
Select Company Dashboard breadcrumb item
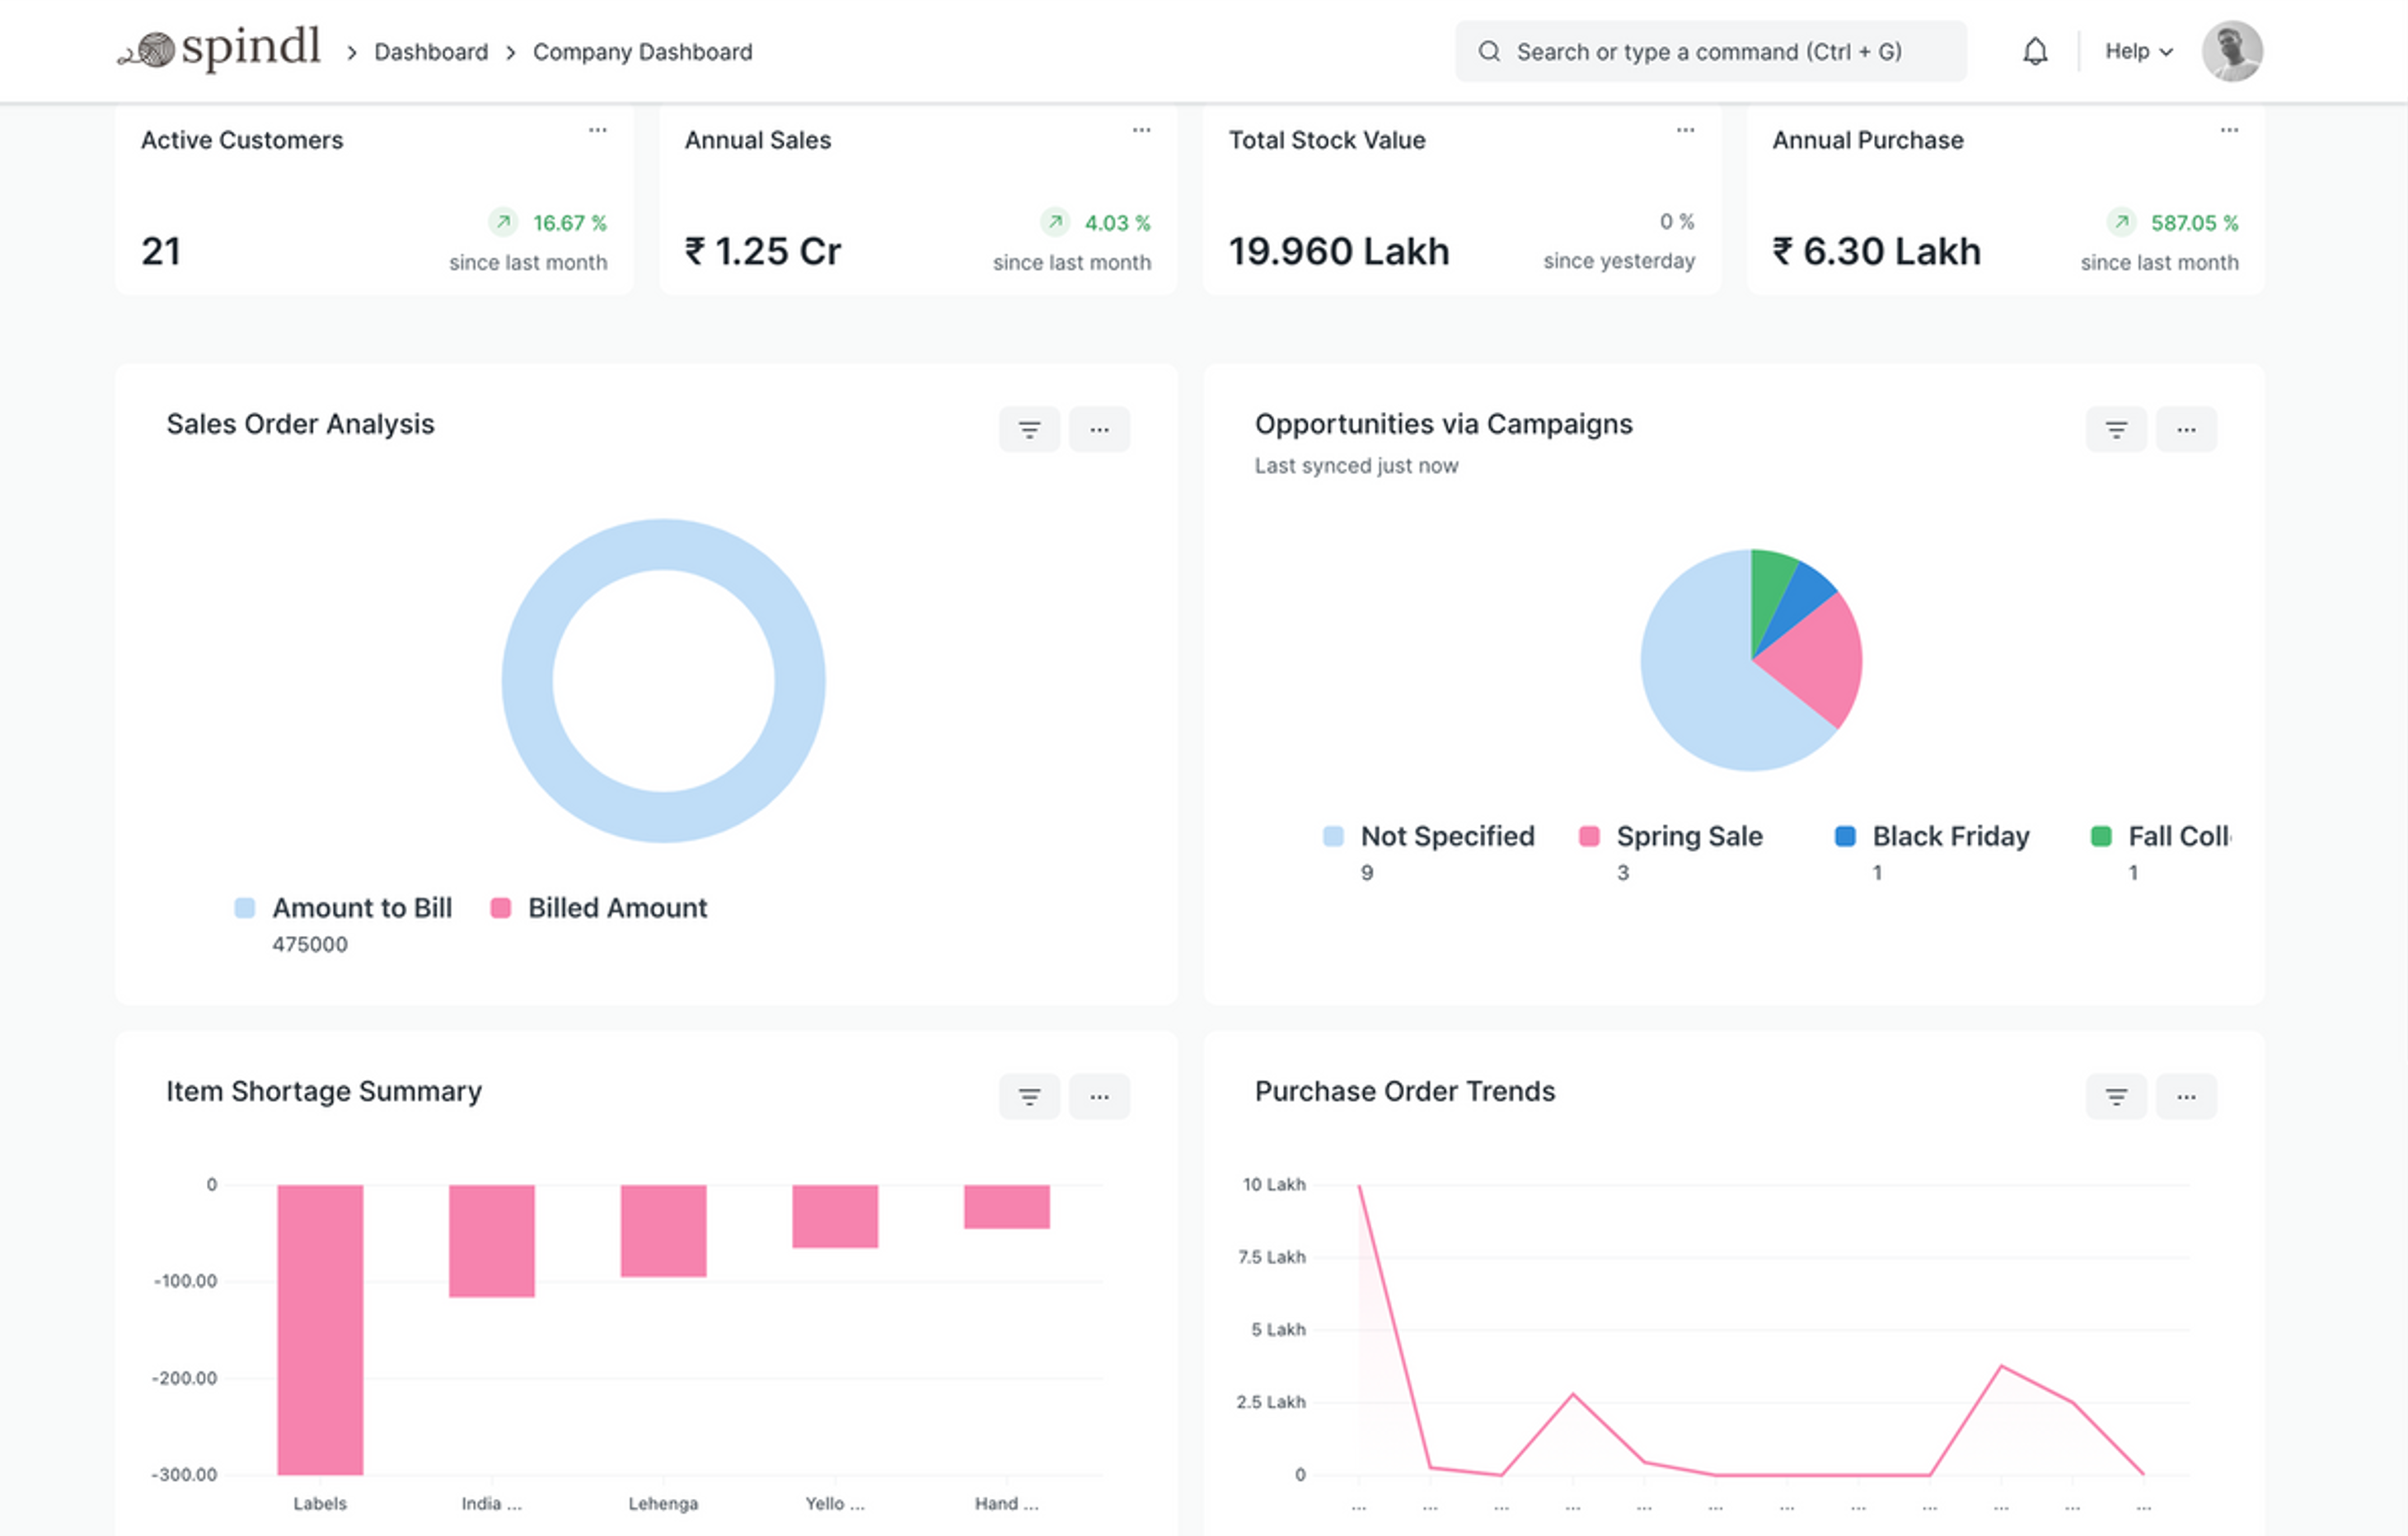coord(642,52)
